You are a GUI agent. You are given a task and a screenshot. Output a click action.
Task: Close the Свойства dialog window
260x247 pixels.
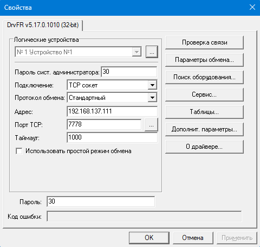click(252, 7)
